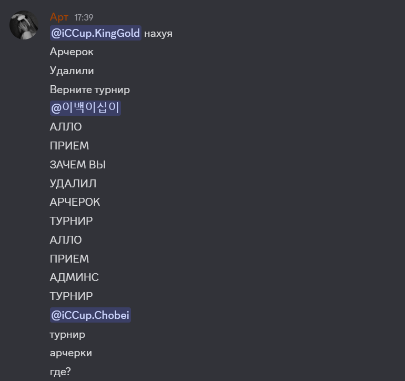Click the 'УДАЛИЛ' message

[x=73, y=184]
